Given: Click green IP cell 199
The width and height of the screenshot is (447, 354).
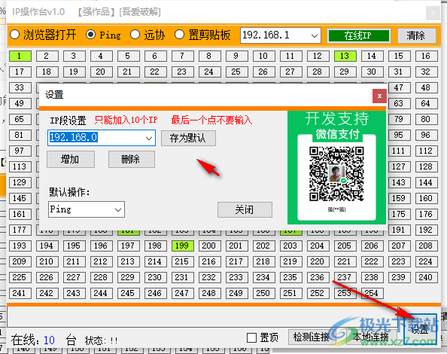Looking at the screenshot, I should tap(182, 246).
